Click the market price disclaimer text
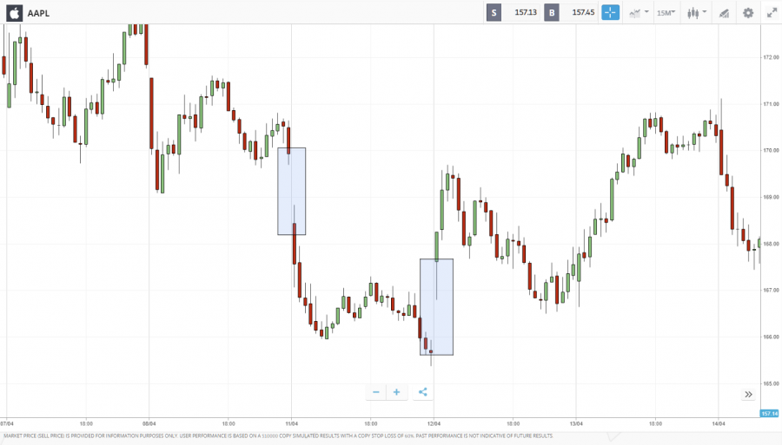Screen dimensions: 782x445 pos(278,436)
